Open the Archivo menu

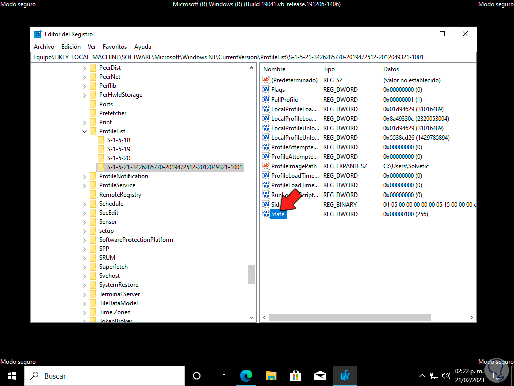click(x=44, y=47)
